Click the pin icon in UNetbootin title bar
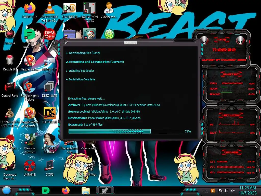Screen dimensions: 261x196 coord(66,43)
